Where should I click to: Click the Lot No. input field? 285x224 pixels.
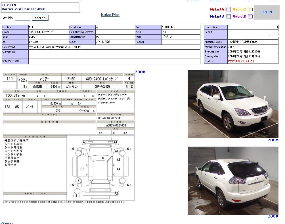click(x=22, y=18)
